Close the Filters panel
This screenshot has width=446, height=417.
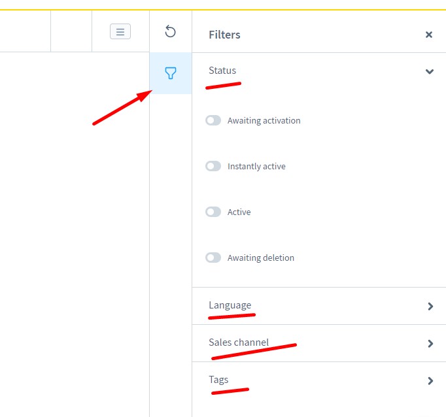click(429, 35)
